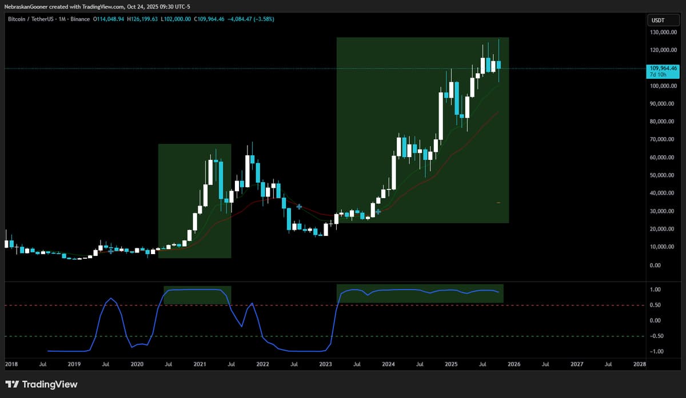686x398 pixels.
Task: Click the TradingView logo in bottom left corner
Action: click(x=13, y=384)
